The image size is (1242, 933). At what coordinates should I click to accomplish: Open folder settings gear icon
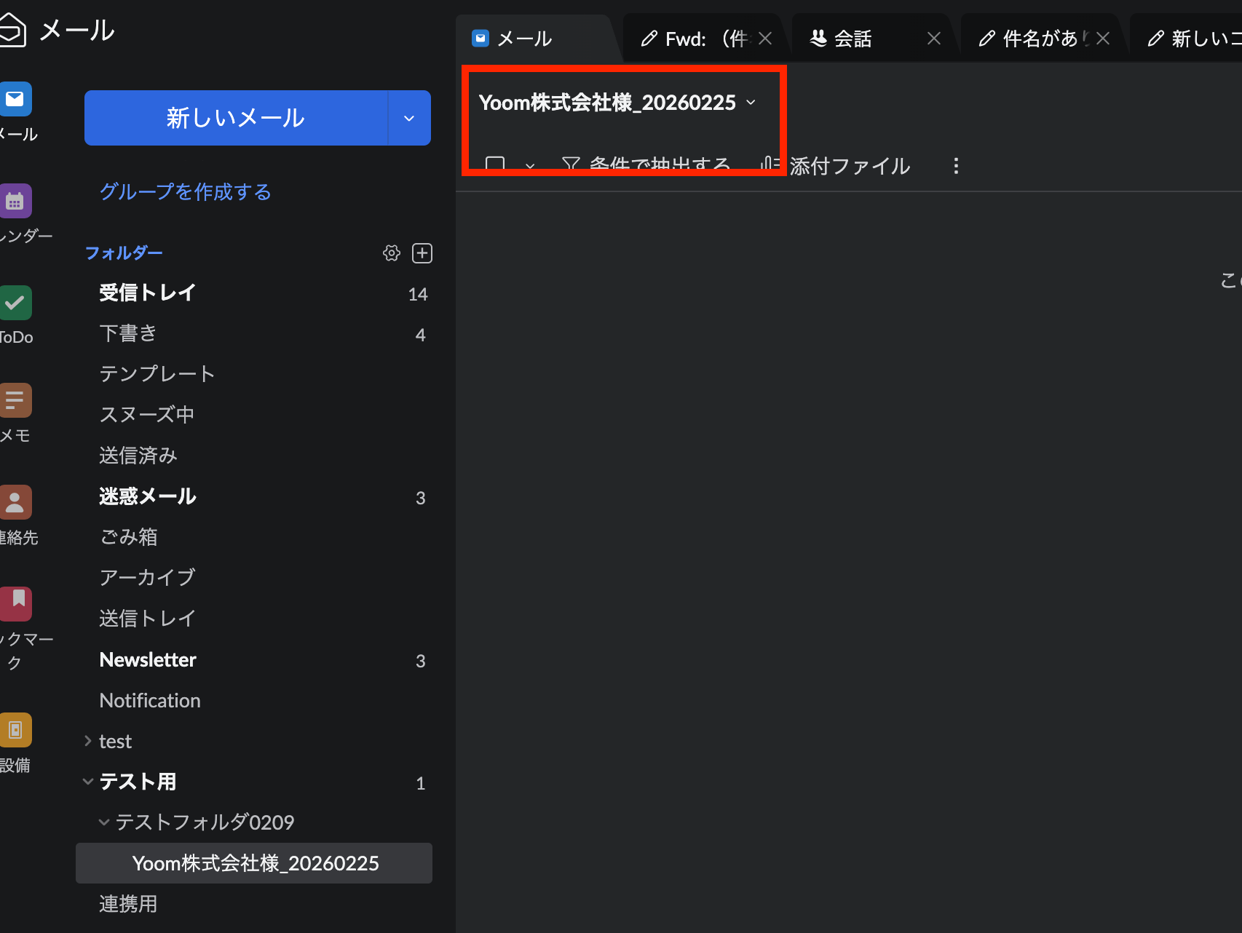point(392,253)
